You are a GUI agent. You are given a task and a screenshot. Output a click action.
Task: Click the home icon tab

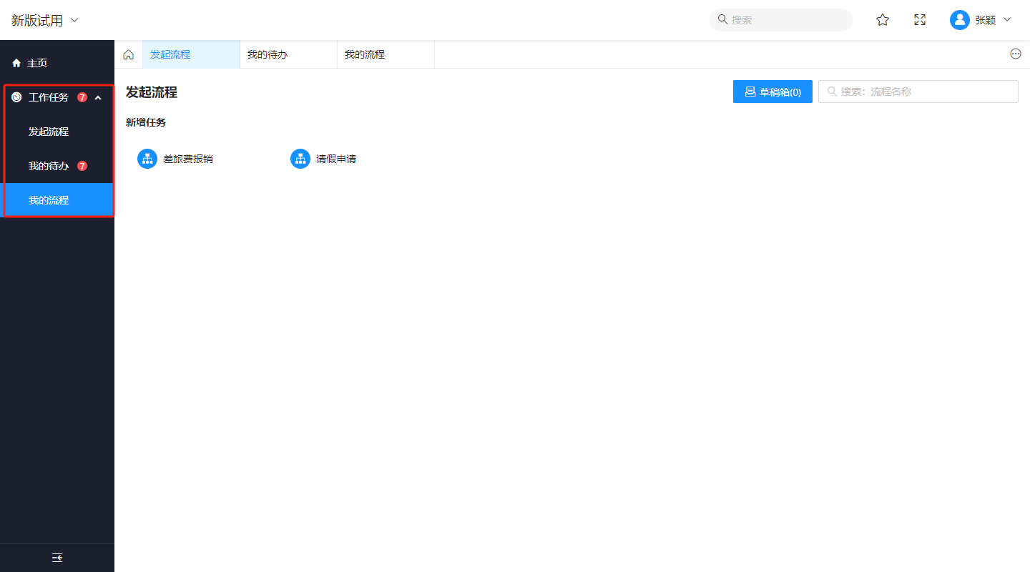(129, 54)
